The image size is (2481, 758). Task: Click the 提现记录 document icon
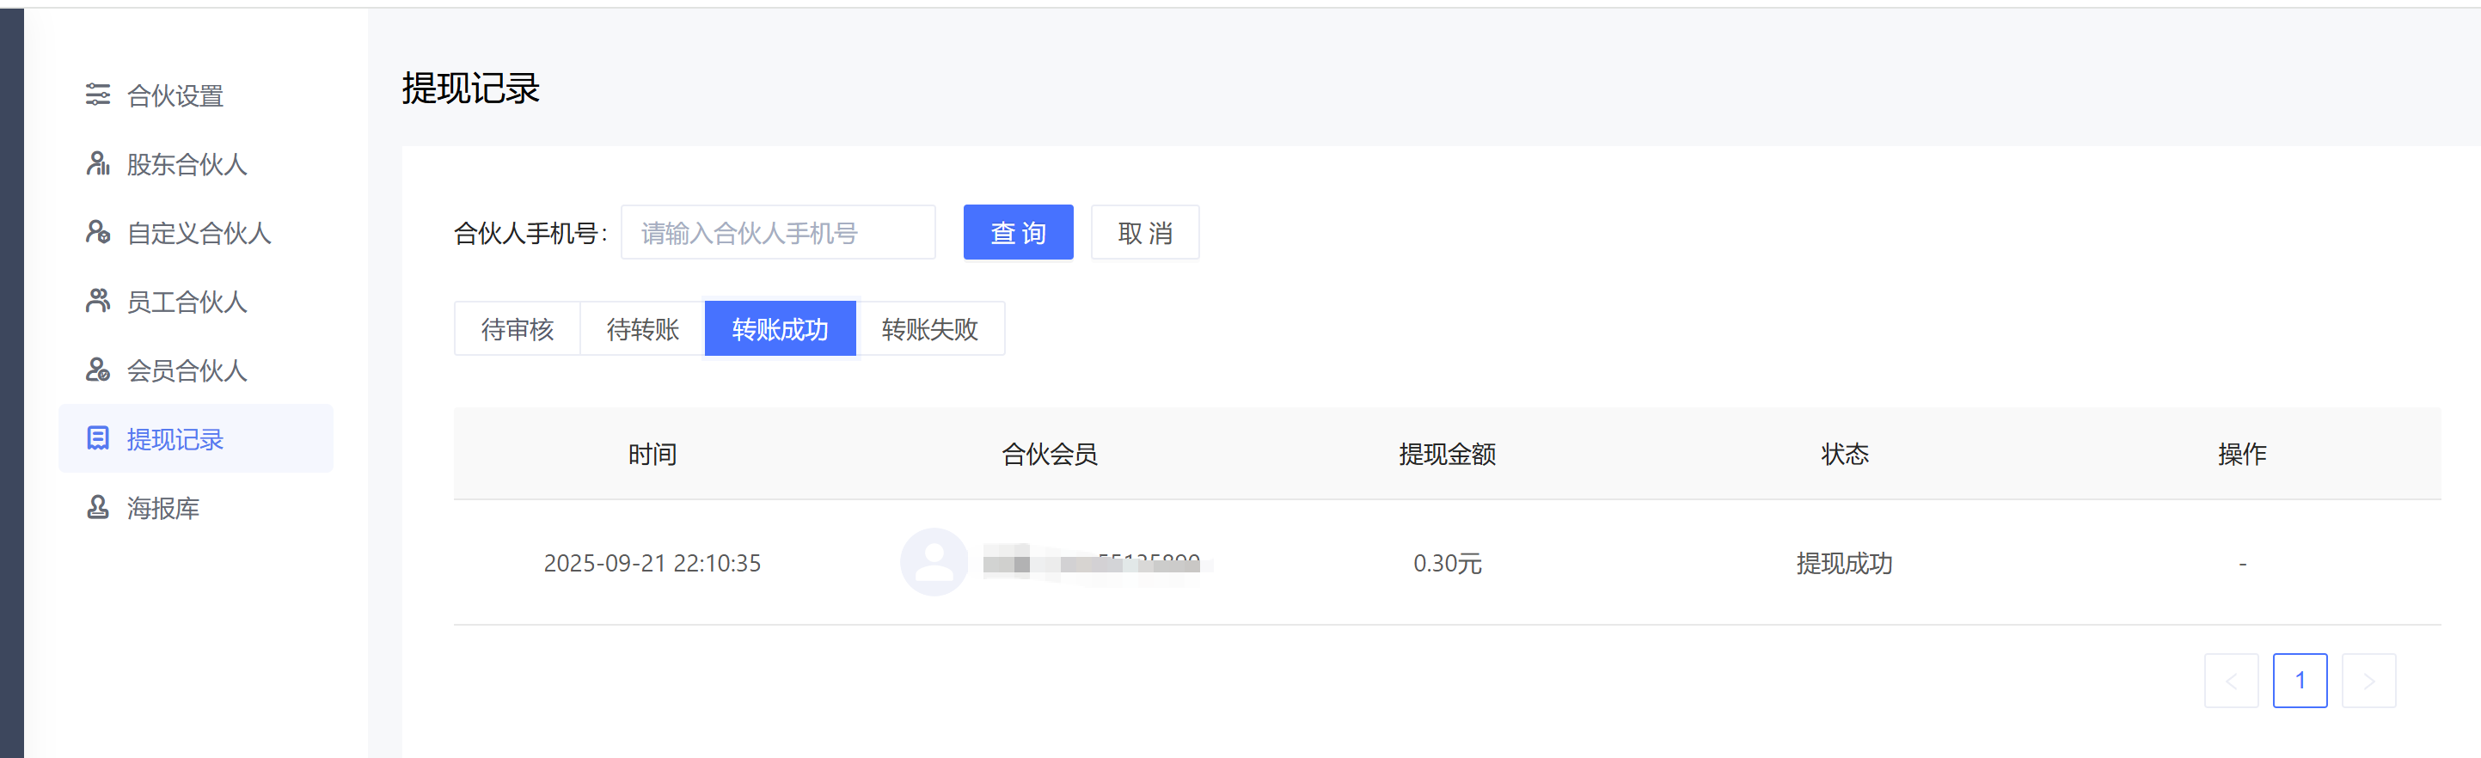click(x=97, y=439)
